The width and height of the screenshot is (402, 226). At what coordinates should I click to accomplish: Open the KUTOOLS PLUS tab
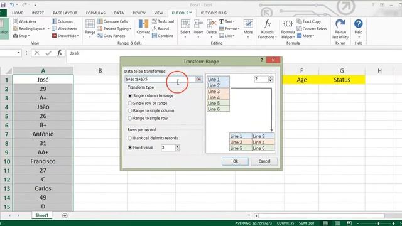[214, 13]
